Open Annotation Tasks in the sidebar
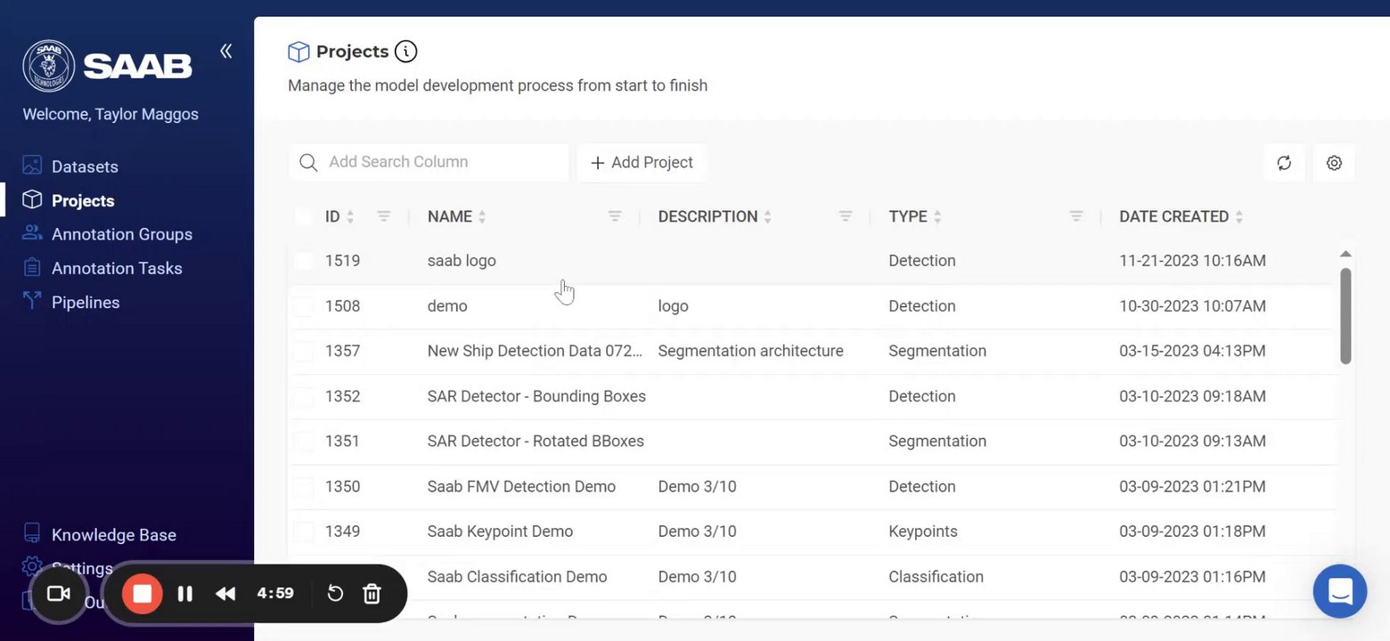This screenshot has height=641, width=1390. tap(117, 268)
